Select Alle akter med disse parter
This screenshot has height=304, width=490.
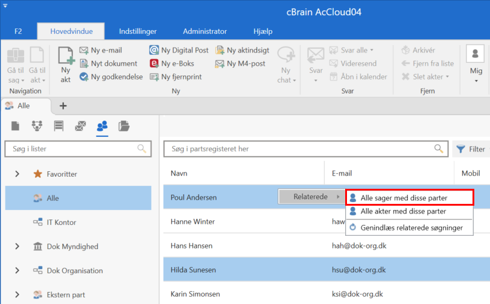(403, 212)
